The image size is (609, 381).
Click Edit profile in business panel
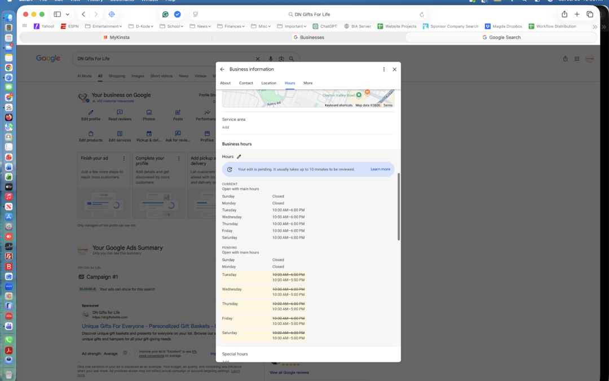coord(90,115)
